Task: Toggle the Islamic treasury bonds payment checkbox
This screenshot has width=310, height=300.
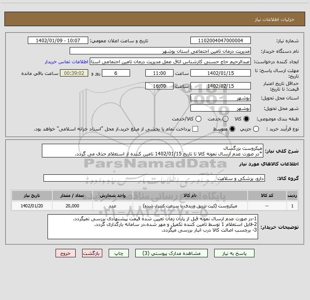Action: 195,129
